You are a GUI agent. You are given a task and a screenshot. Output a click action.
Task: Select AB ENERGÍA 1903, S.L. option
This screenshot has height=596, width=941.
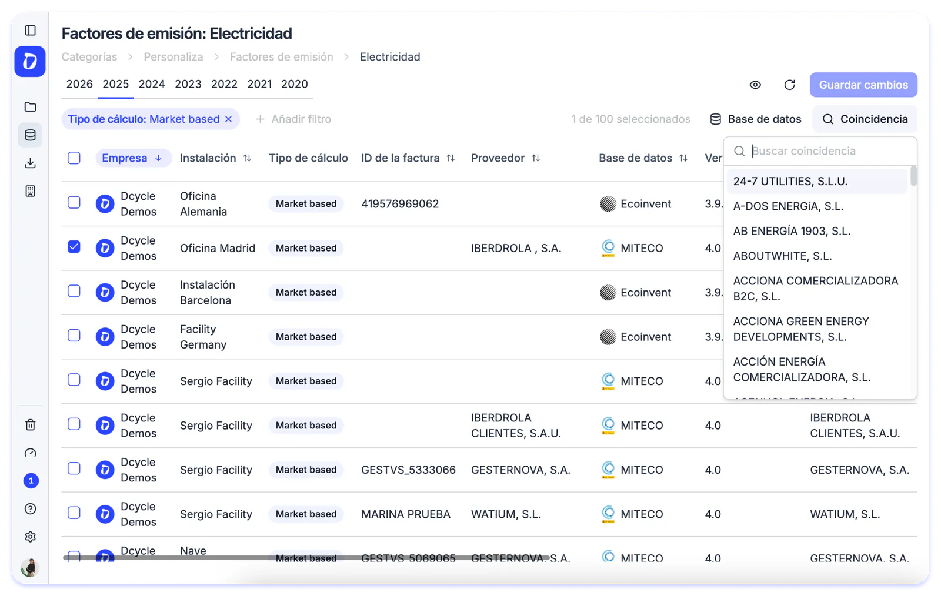[x=817, y=231]
